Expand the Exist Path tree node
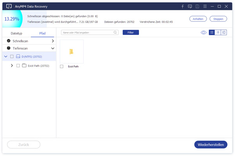This screenshot has height=156, width=235. pyautogui.click(x=12, y=65)
